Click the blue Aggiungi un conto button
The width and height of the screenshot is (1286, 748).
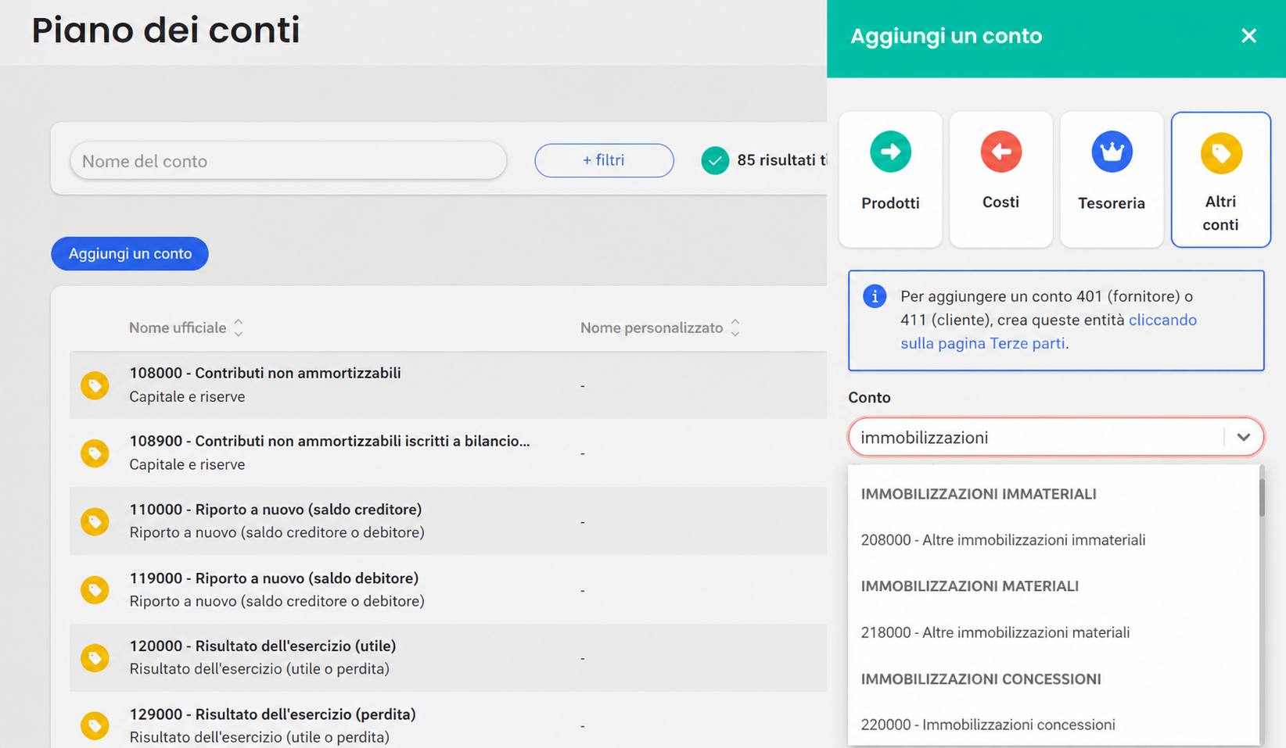coord(130,254)
